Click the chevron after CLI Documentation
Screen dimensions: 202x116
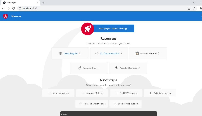[x=121, y=53]
